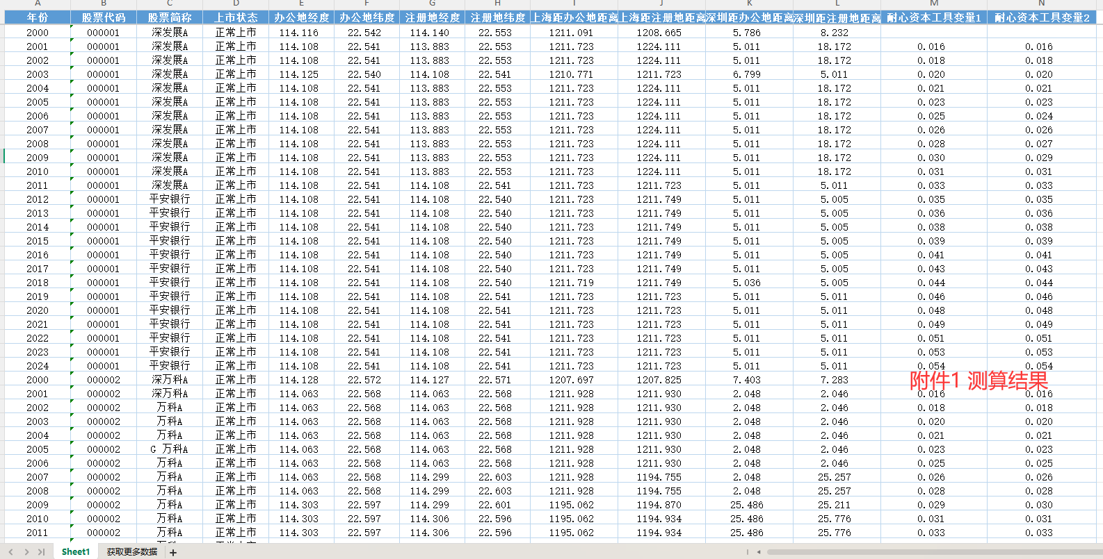
Task: Select the cell containing 1194.870
Action: tap(661, 505)
